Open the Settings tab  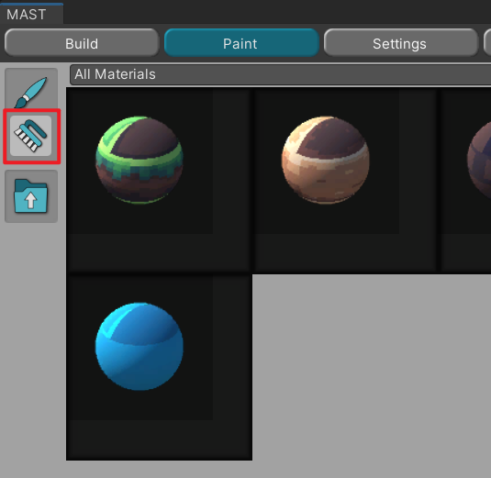click(401, 43)
